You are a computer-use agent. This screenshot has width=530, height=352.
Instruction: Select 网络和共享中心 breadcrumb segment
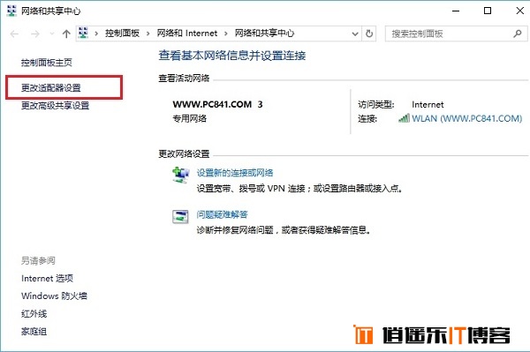(x=264, y=33)
